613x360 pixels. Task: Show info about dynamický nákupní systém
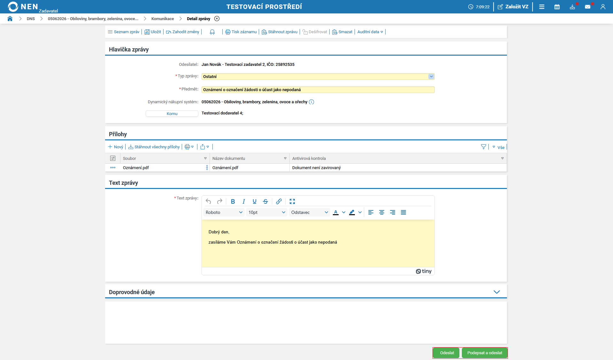pos(311,102)
